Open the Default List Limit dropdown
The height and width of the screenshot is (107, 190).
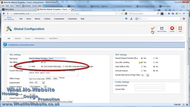tap(32, 95)
